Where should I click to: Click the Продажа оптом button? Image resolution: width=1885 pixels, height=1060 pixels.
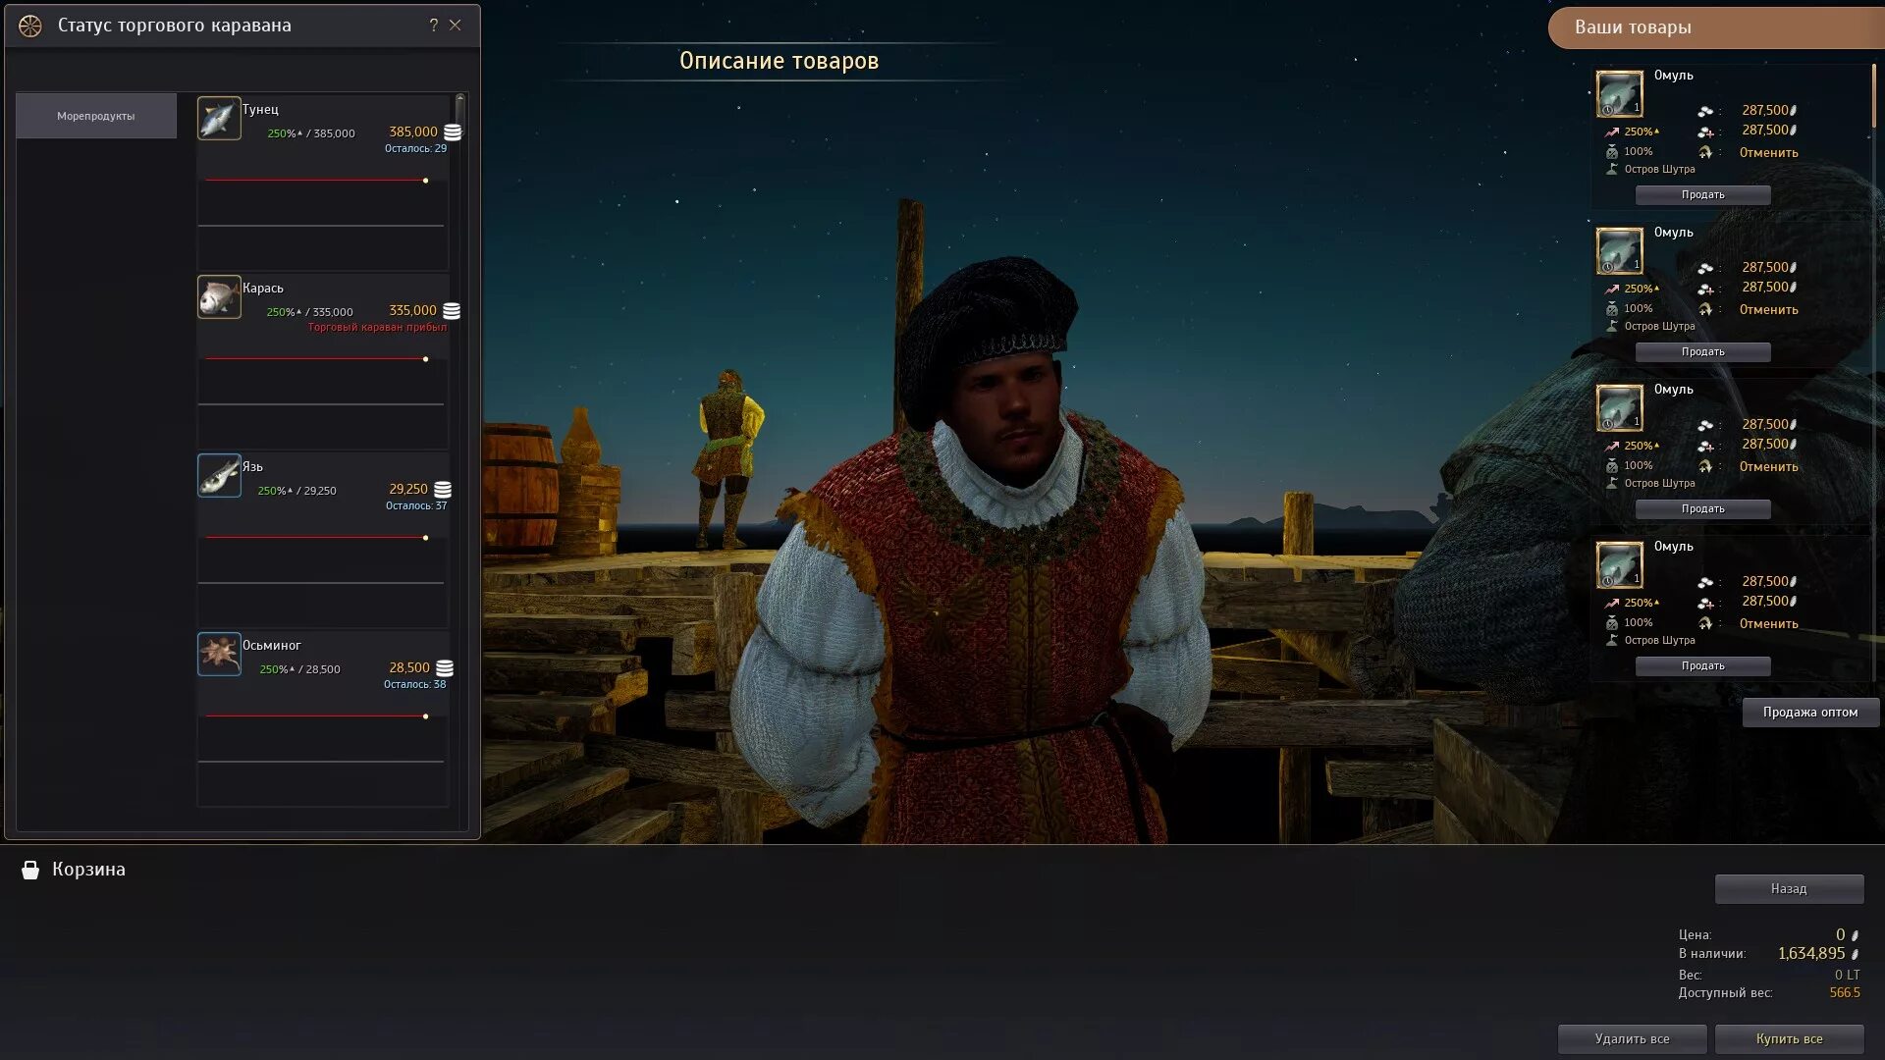(x=1810, y=713)
